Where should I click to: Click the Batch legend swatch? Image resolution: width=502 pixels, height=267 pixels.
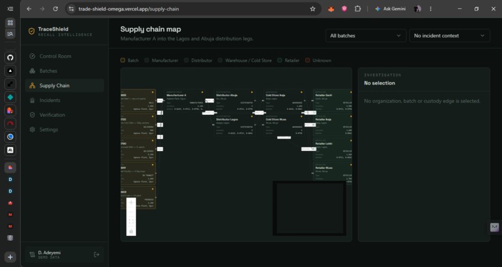(123, 60)
